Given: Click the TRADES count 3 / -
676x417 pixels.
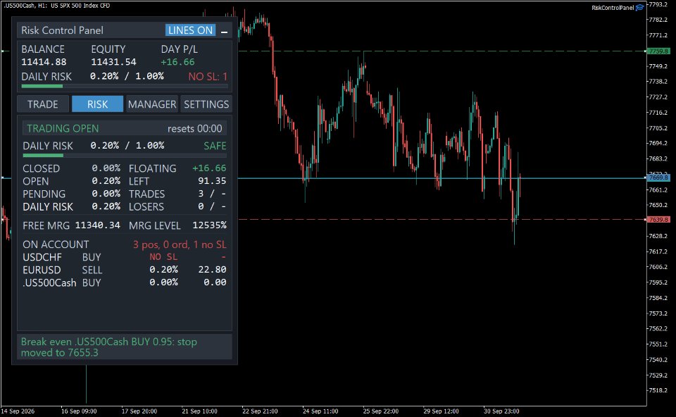Looking at the screenshot, I should point(212,194).
